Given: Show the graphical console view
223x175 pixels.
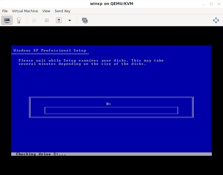Looking at the screenshot, I should coord(7,20).
